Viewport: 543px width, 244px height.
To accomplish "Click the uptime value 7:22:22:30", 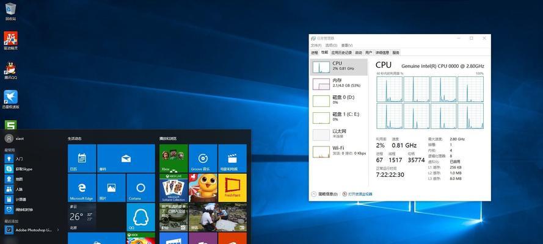I will [x=390, y=174].
